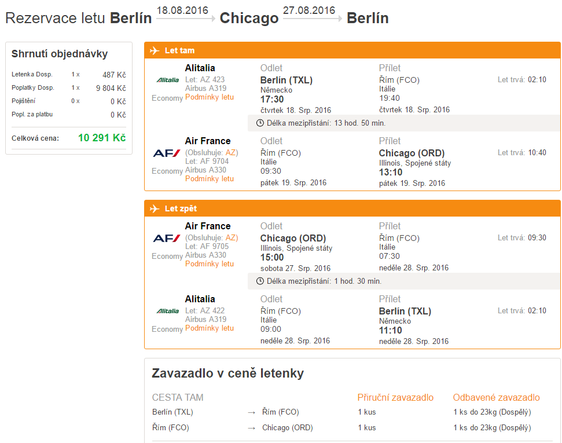Click the airplane icon in Let tam header
This screenshot has height=443, width=562.
(155, 50)
